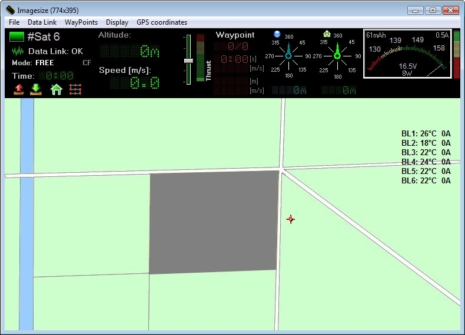Click the red crosshair marker on map
This screenshot has height=335, width=465.
(x=290, y=219)
